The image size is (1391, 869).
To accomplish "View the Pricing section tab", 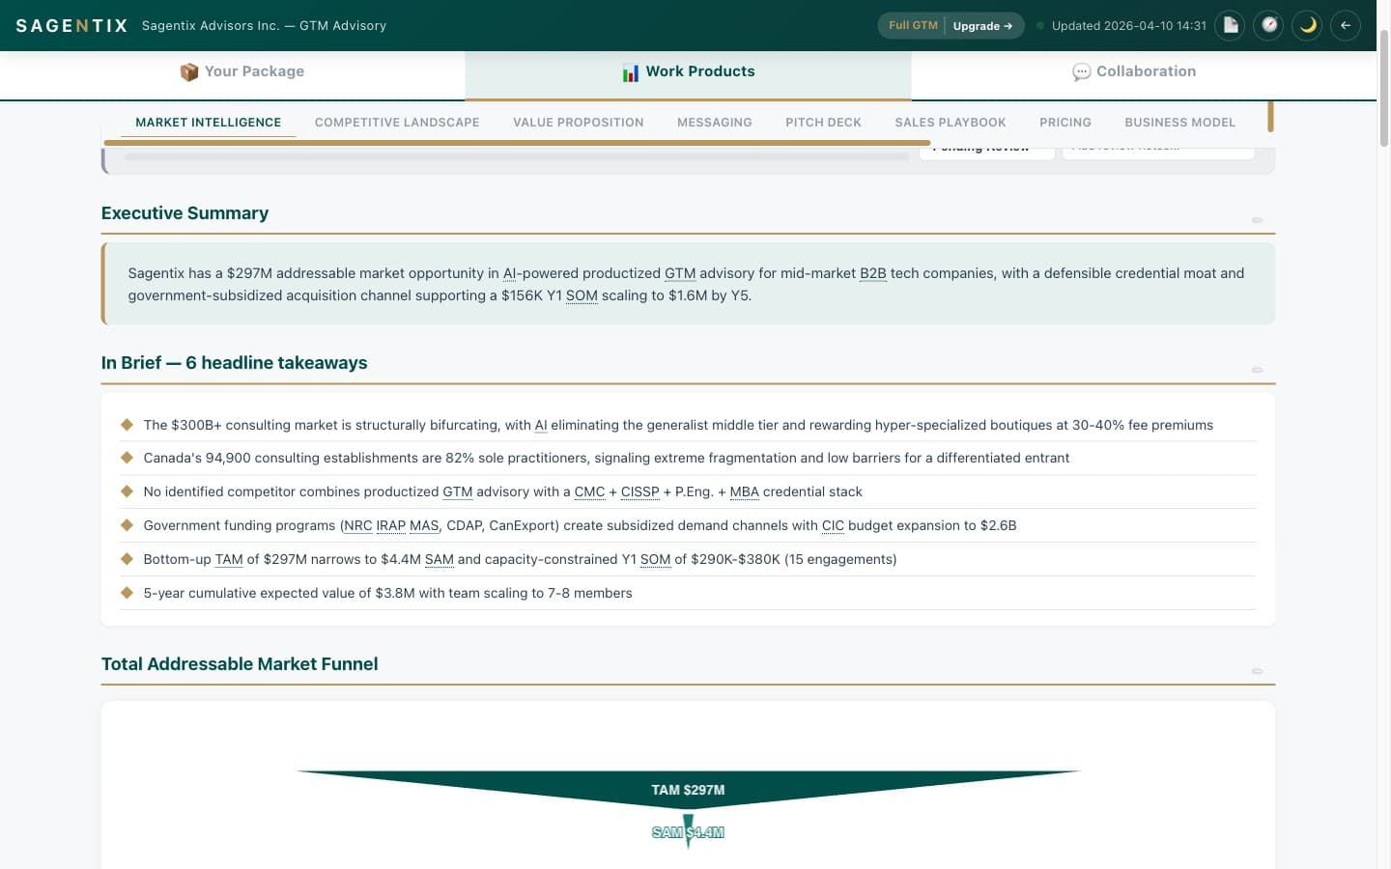I will 1065,123.
